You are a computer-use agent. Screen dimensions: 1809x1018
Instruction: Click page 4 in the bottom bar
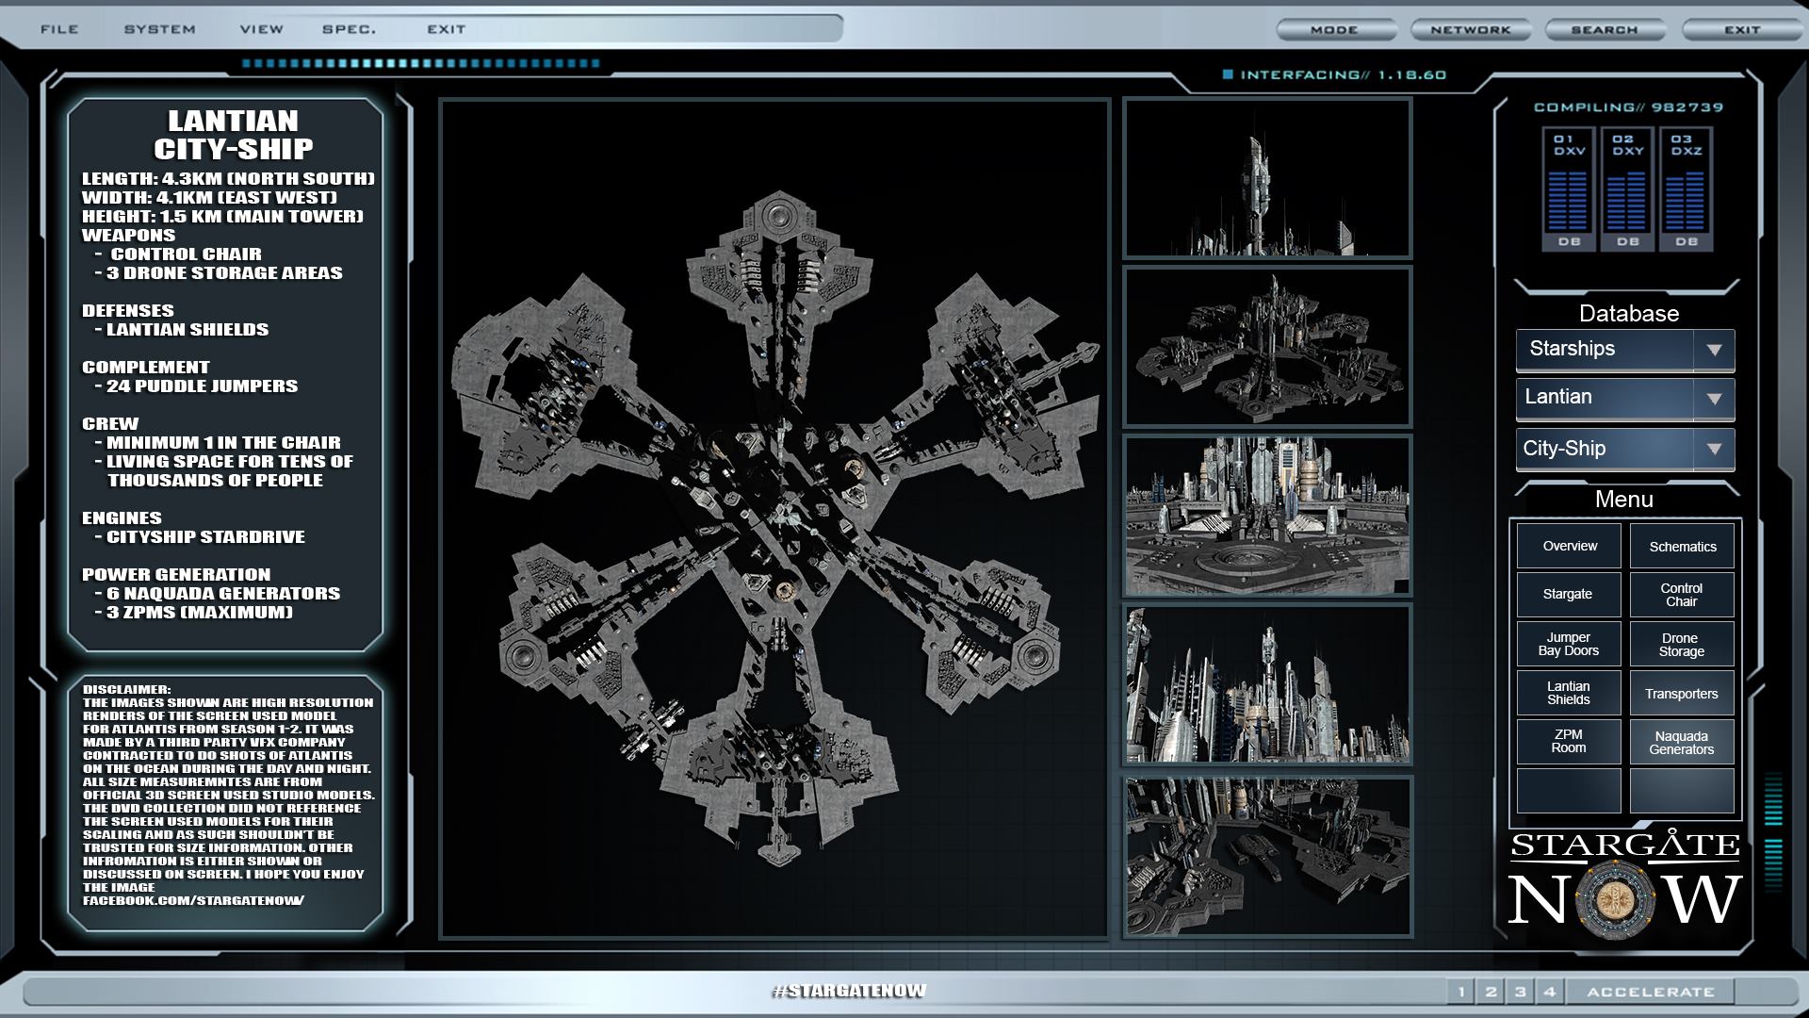[x=1550, y=992]
